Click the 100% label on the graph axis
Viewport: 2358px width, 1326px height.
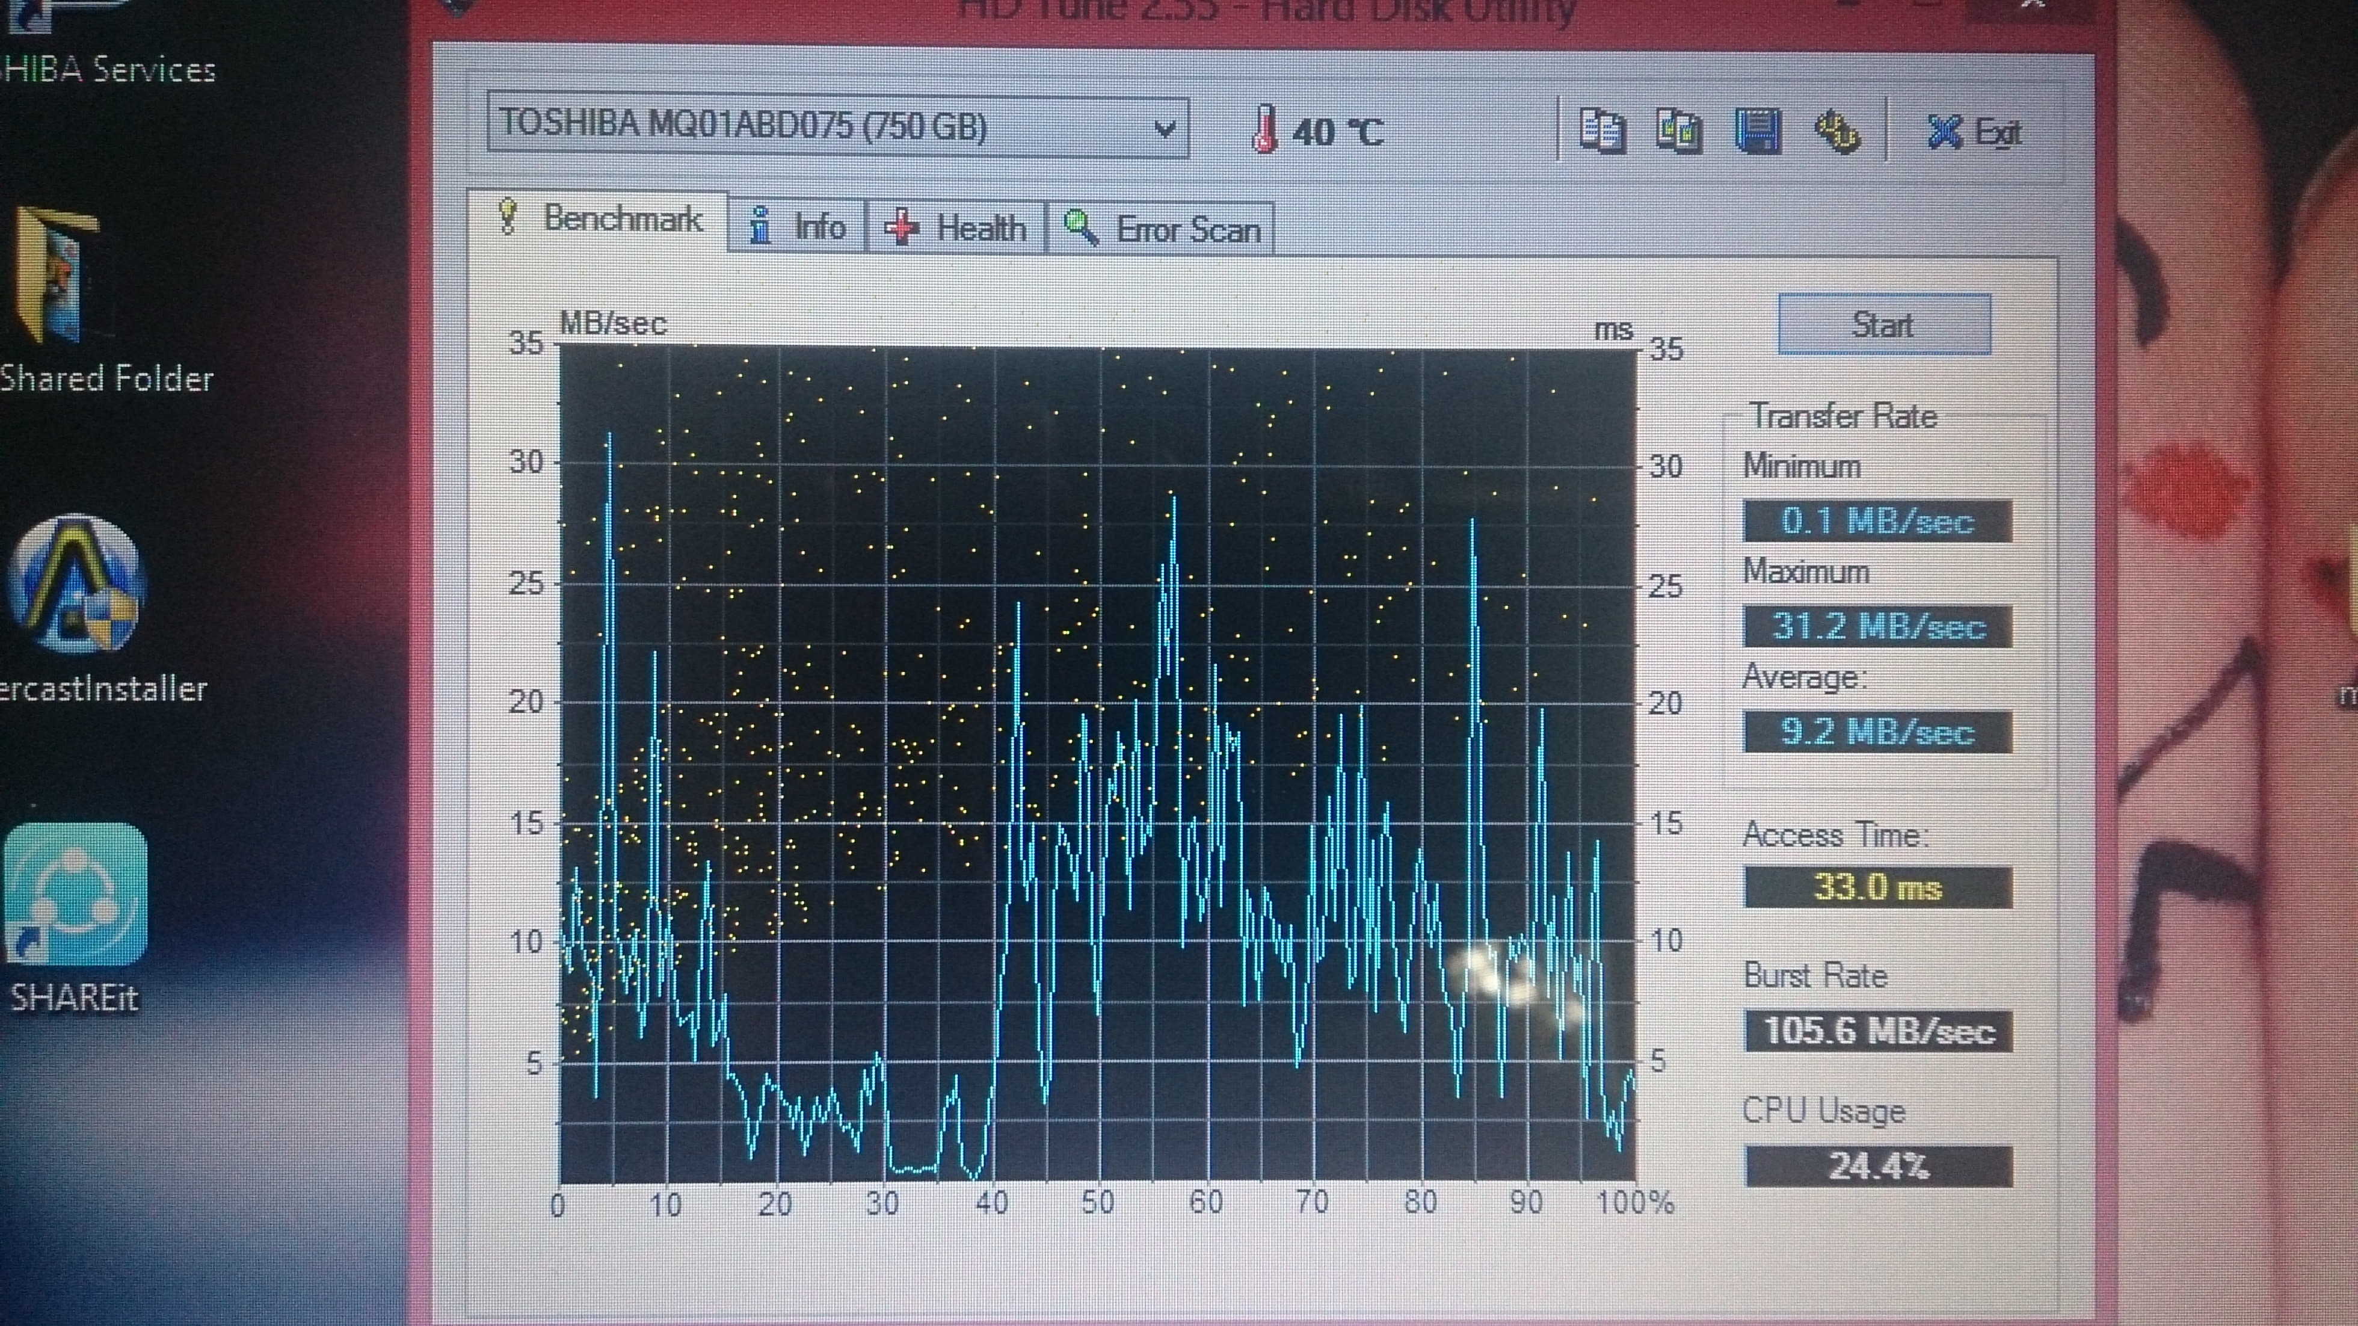coord(1635,1201)
